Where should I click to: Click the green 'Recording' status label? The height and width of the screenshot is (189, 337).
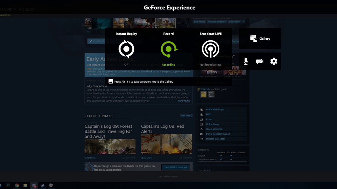point(168,65)
